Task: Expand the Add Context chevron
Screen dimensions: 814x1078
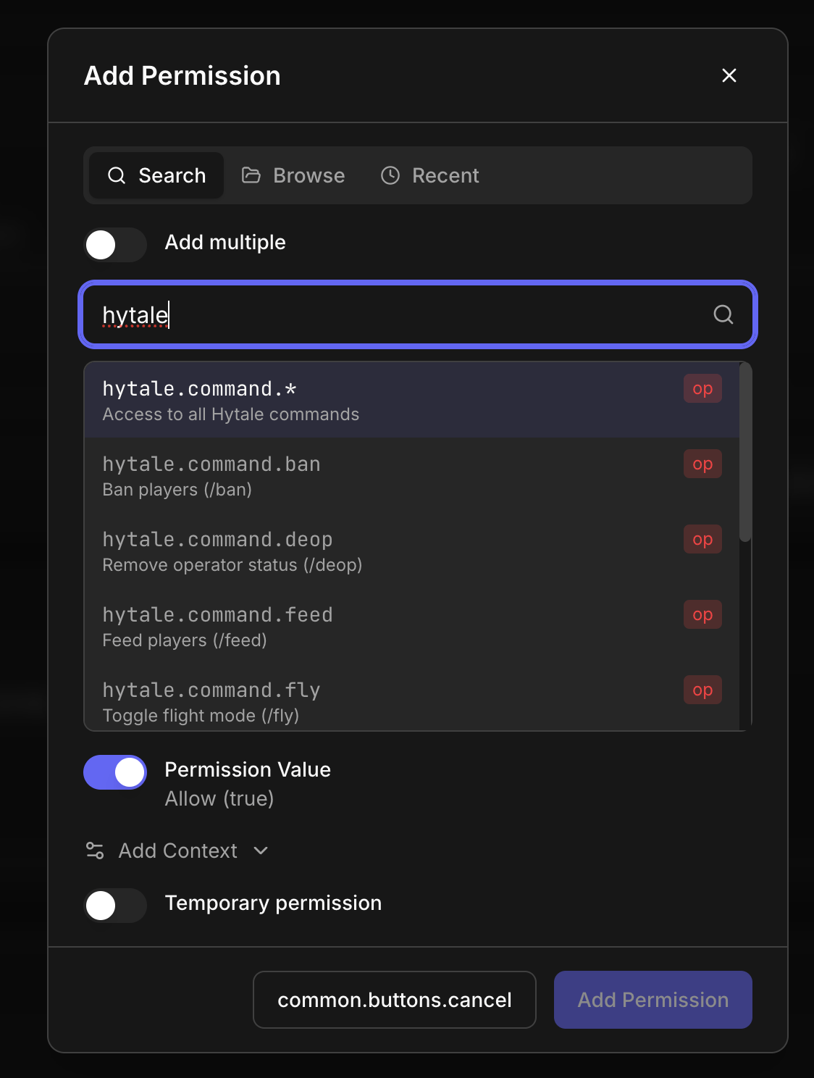Action: 261,851
